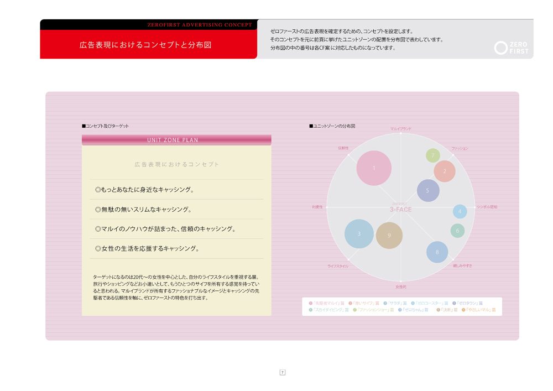553x391 pixels.
Task: Click the シンボル認知 axis label
Action: [x=487, y=207]
